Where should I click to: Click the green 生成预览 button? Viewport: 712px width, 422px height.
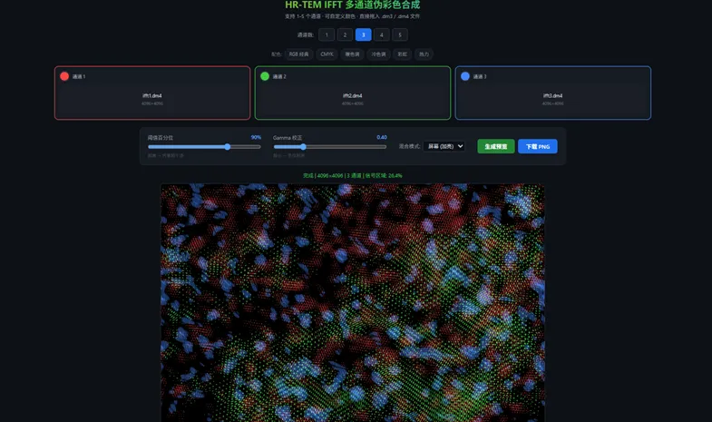[x=496, y=146]
